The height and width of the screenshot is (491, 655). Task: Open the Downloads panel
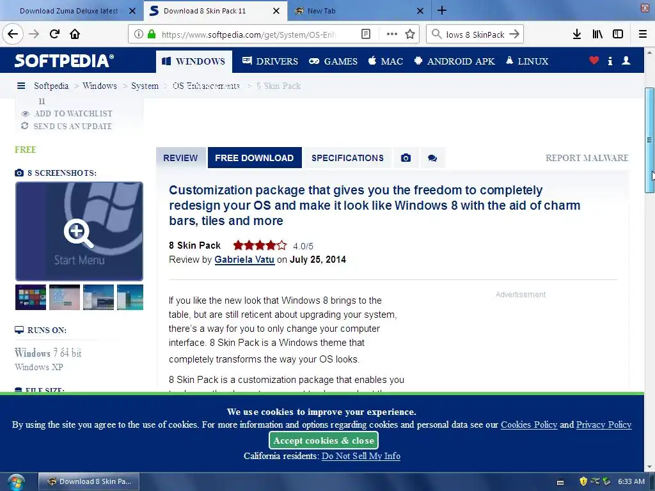(577, 34)
